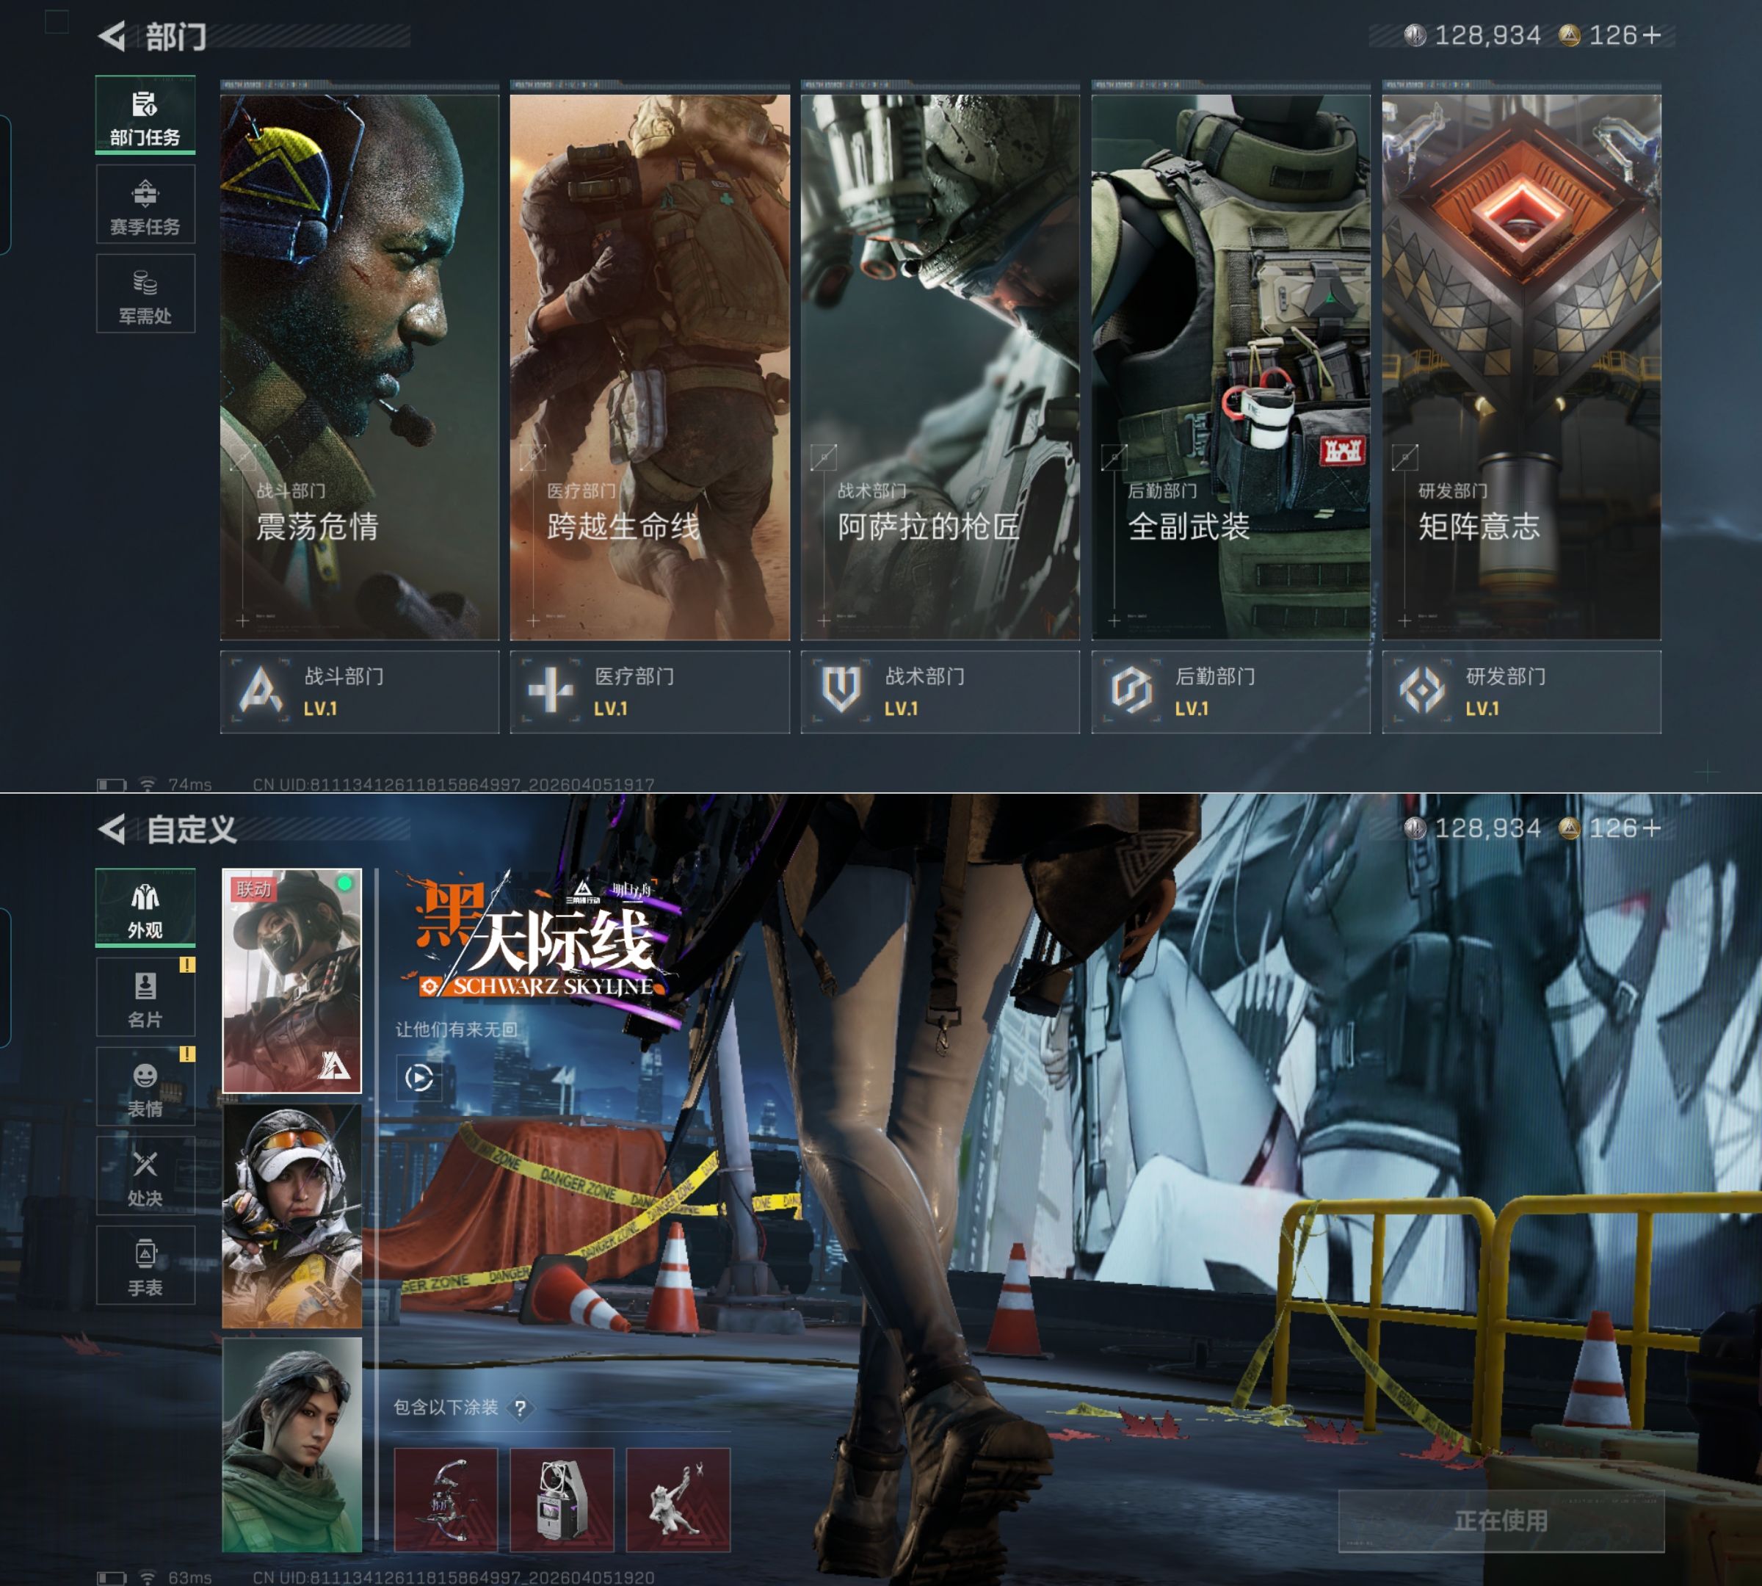
Task: Open the 医疗部门 LV.1 button
Action: 649,692
